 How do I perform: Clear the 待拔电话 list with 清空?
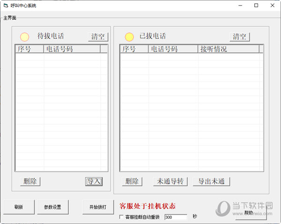[x=98, y=37]
